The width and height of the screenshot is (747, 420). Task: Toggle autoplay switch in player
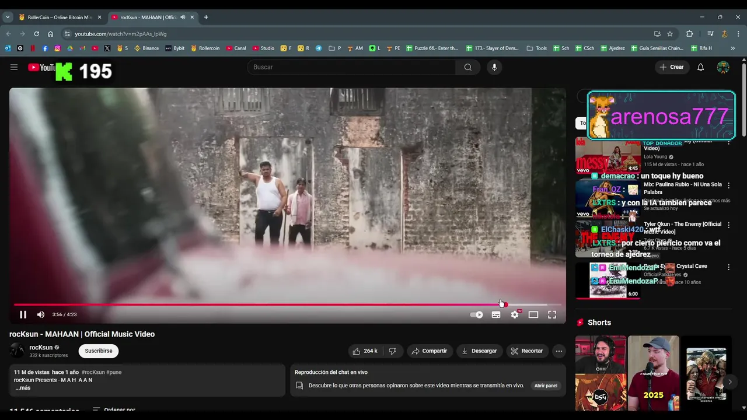point(476,314)
